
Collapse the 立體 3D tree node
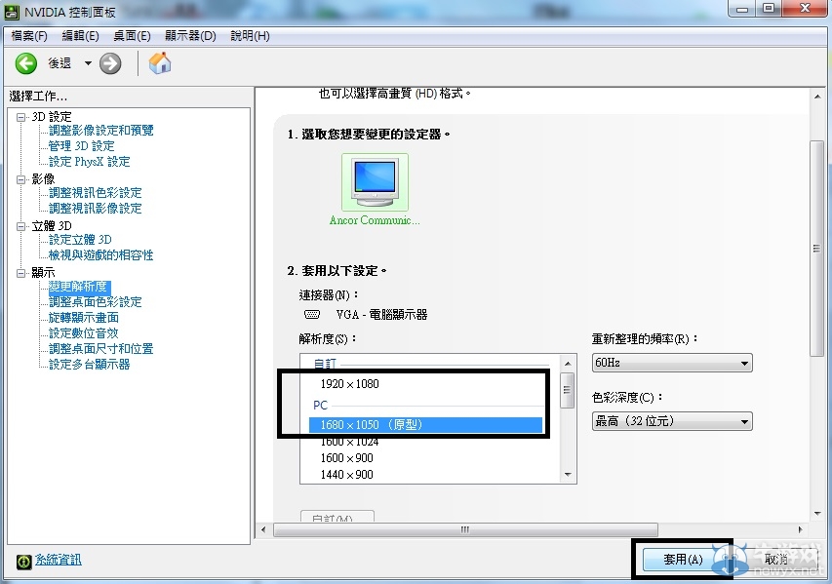pyautogui.click(x=21, y=226)
